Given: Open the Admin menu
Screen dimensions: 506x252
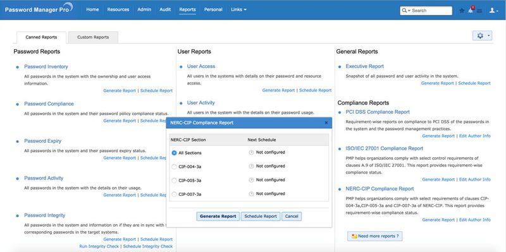Looking at the screenshot, I should point(144,9).
